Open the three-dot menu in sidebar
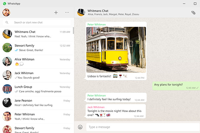This screenshot has height=133, width=200. (x=67, y=13)
